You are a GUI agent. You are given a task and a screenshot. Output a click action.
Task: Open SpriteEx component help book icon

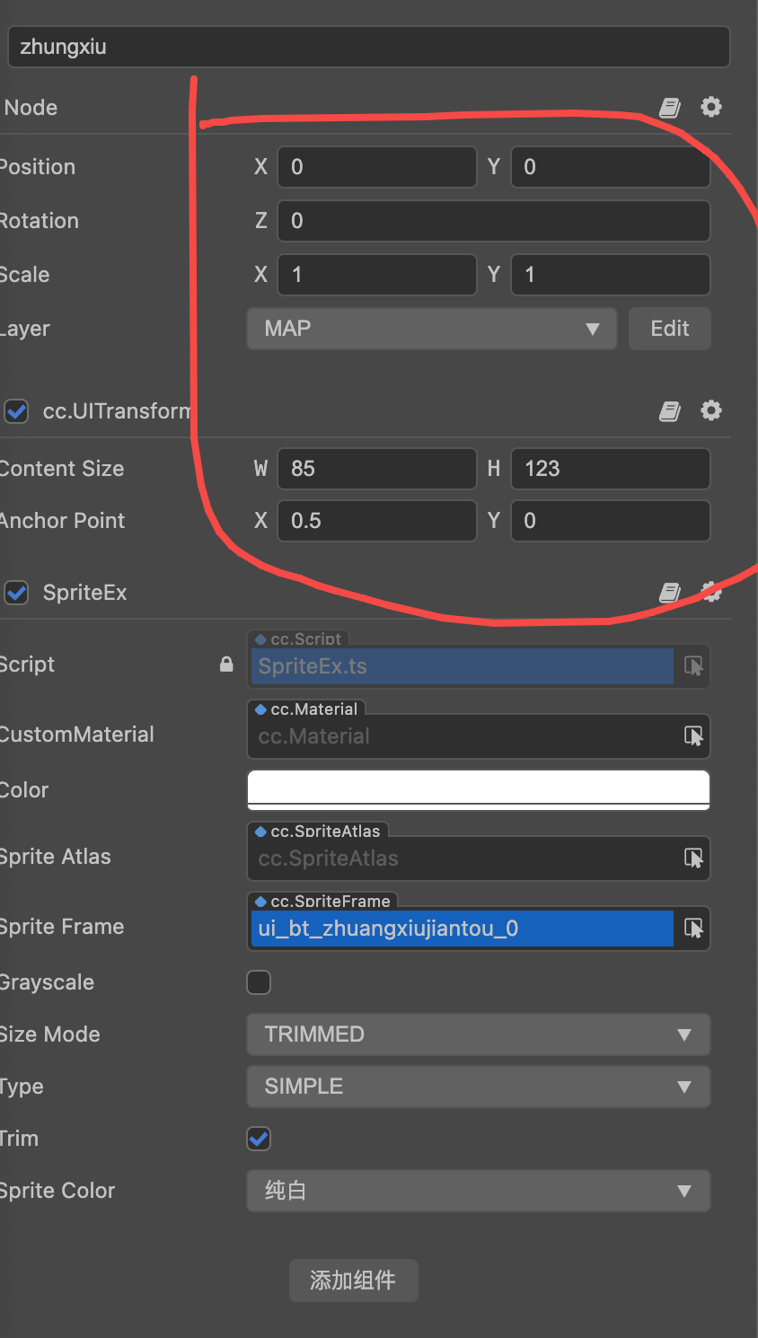pyautogui.click(x=670, y=592)
